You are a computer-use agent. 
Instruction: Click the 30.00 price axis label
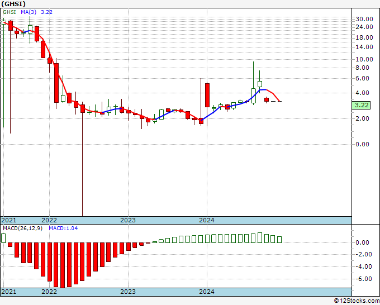[364, 19]
